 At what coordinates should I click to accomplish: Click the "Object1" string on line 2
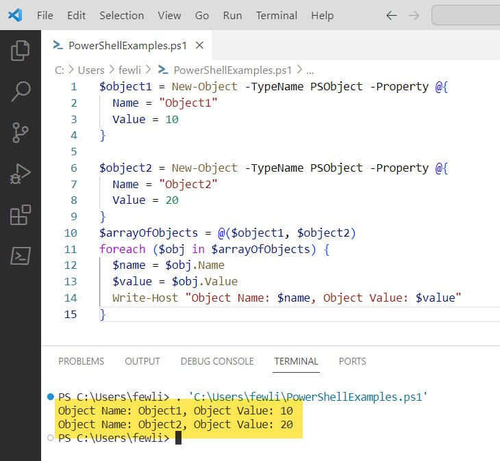click(188, 103)
